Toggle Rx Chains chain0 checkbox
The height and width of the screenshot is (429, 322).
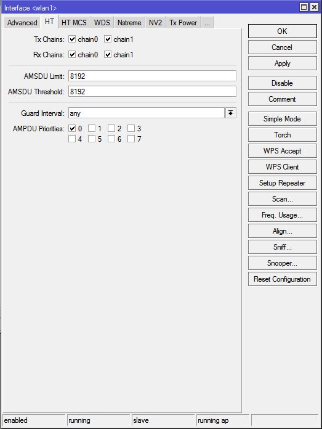tap(72, 54)
